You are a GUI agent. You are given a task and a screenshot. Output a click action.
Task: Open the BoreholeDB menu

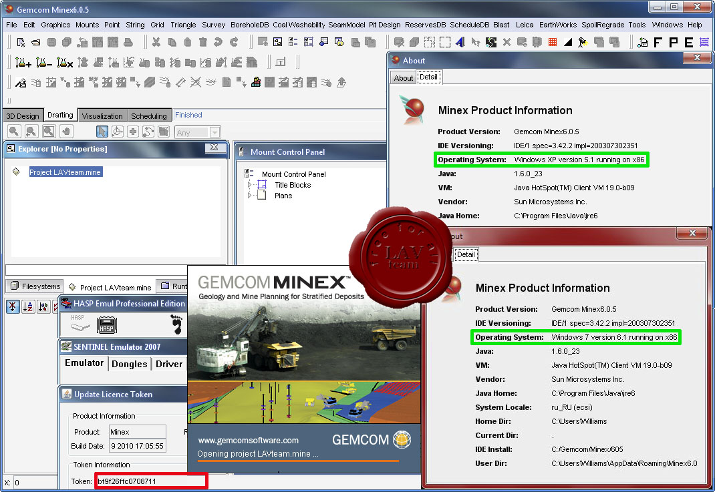(x=249, y=25)
